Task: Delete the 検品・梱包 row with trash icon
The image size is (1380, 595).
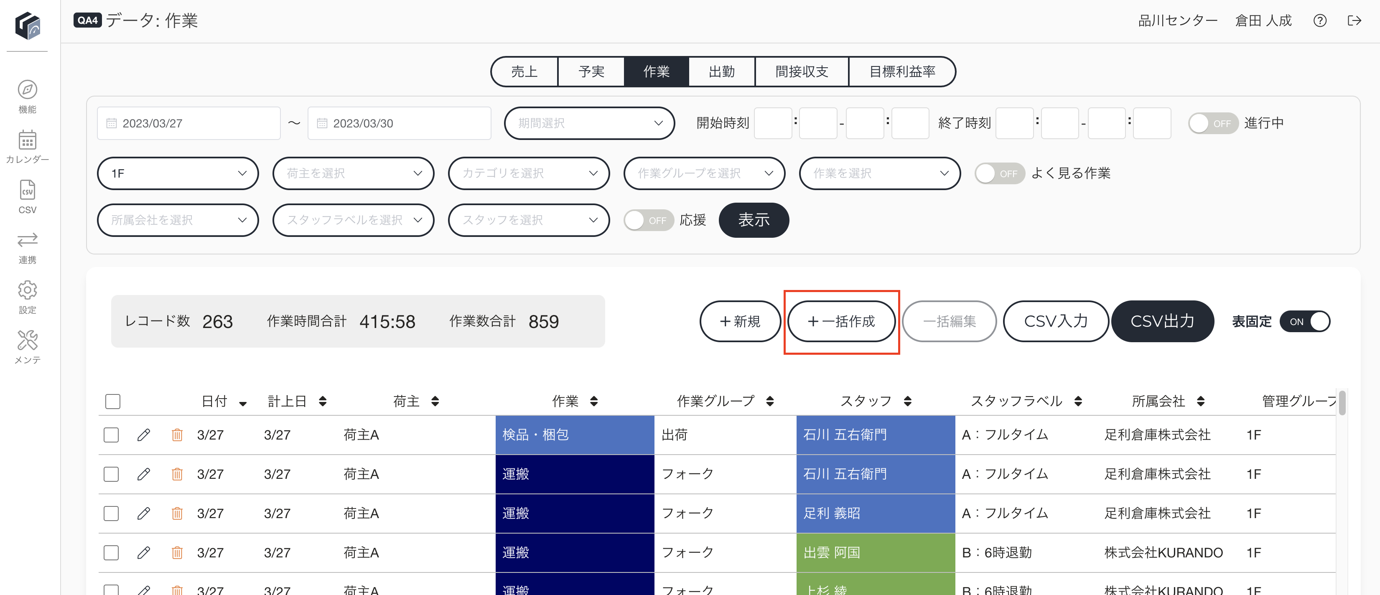Action: click(177, 435)
